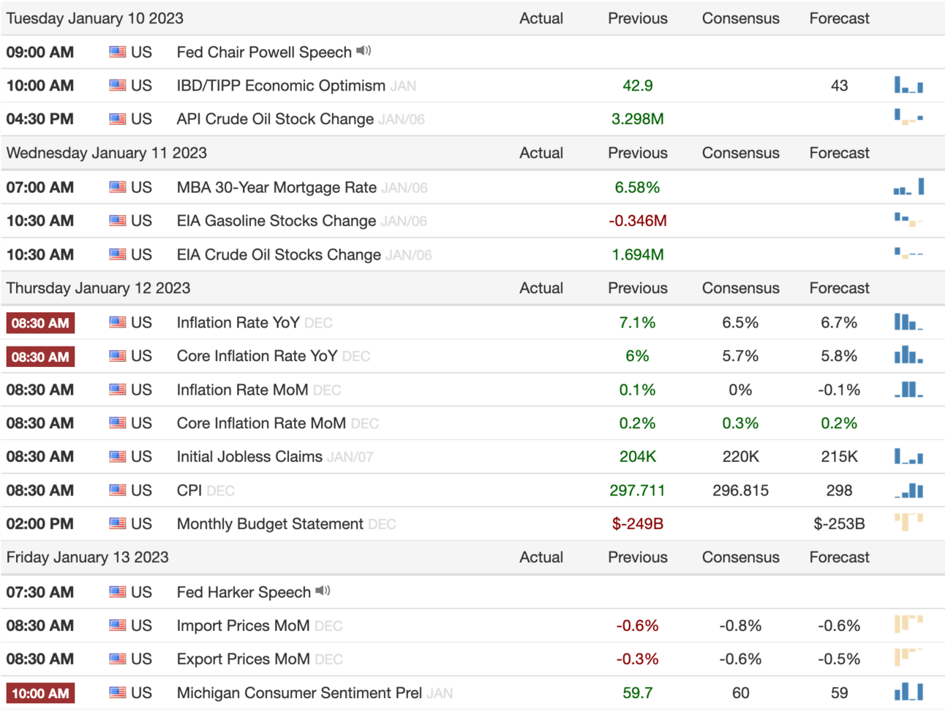
Task: Open the Export Prices MoM event link
Action: [243, 659]
